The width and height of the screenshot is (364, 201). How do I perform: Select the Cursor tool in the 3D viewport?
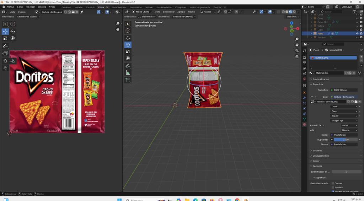[128, 31]
